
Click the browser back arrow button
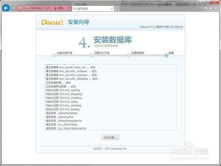tap(6, 8)
